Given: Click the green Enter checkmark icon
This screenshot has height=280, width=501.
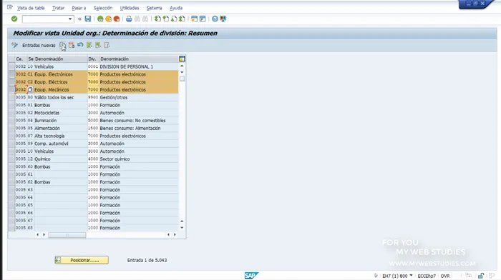Looking at the screenshot, I should pyautogui.click(x=14, y=19).
